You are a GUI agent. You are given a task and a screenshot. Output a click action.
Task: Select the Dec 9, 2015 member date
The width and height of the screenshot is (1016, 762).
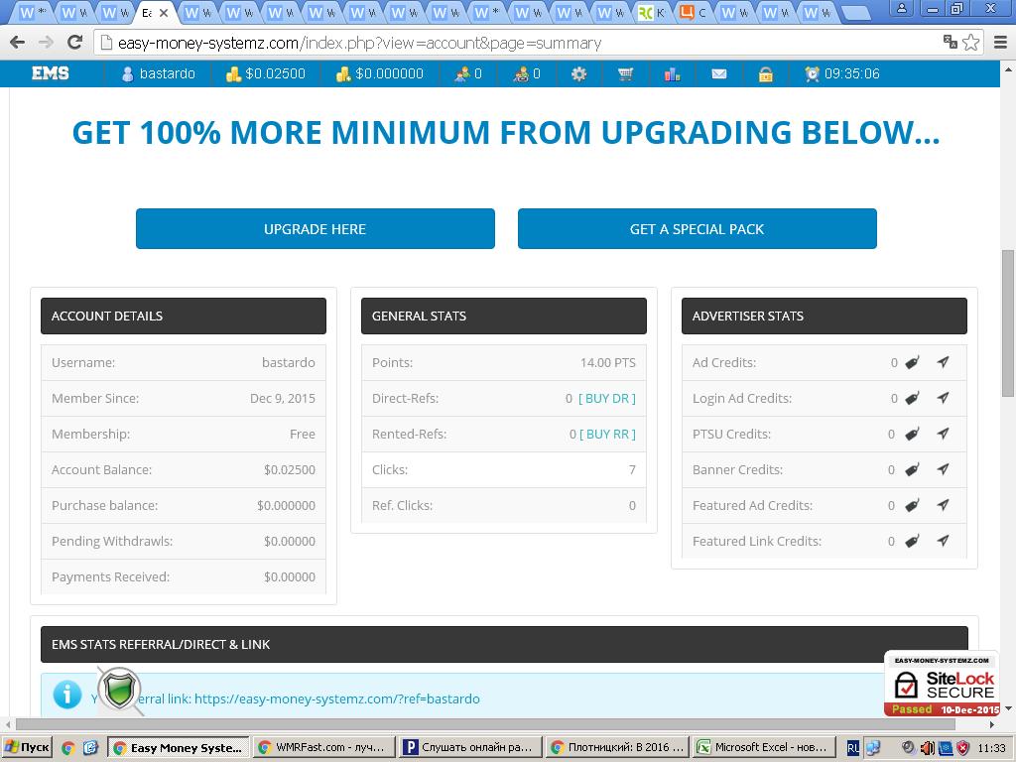click(x=283, y=399)
